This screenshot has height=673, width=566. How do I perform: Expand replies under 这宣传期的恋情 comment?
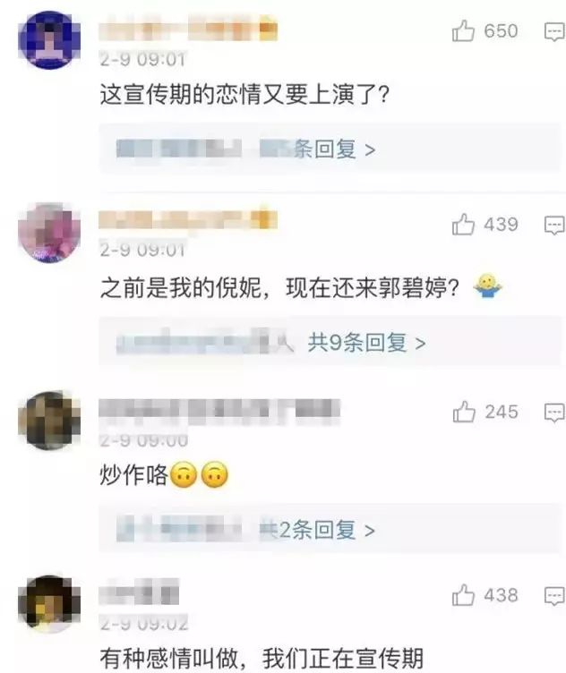330,149
